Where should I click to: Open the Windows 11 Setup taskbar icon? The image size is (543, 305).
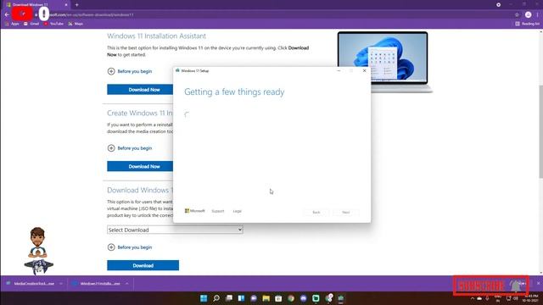[x=341, y=298]
